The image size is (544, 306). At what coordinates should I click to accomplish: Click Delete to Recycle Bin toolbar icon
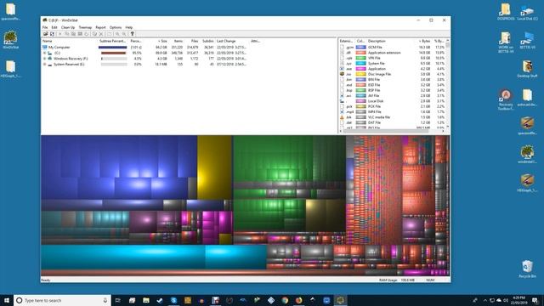coord(94,34)
